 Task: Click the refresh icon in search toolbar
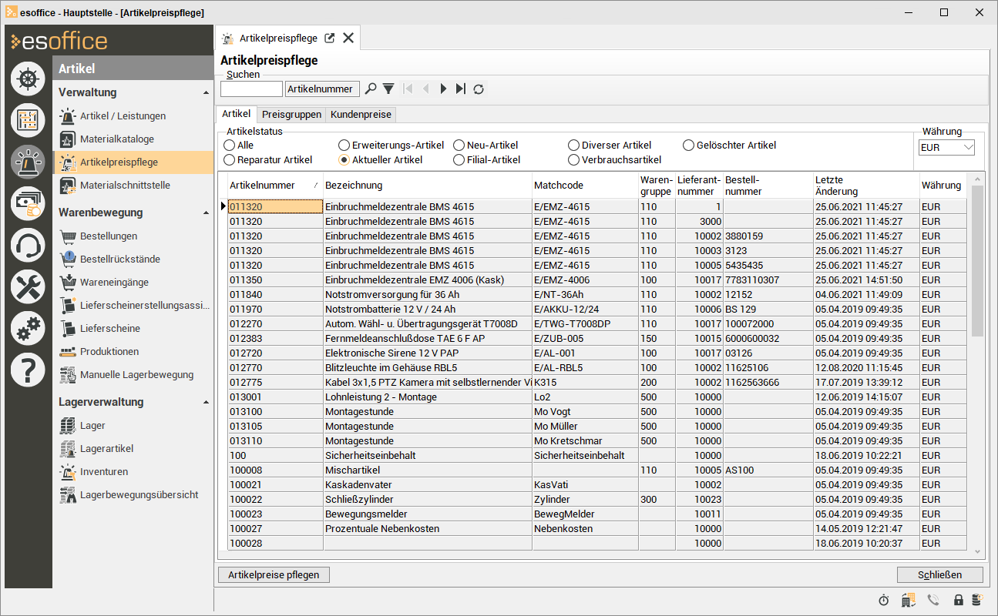pyautogui.click(x=479, y=89)
